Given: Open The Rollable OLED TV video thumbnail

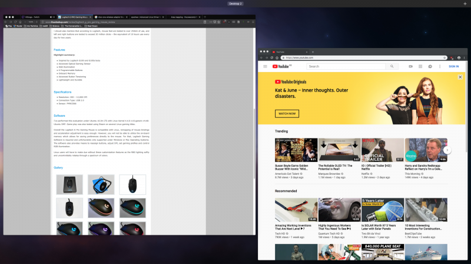Looking at the screenshot, I should tap(339, 150).
